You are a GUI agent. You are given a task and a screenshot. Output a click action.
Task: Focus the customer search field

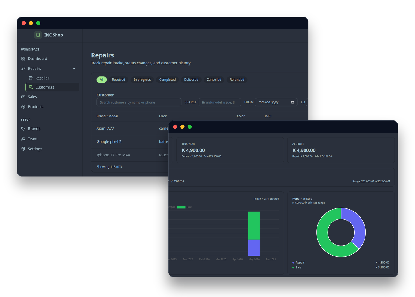tap(139, 102)
